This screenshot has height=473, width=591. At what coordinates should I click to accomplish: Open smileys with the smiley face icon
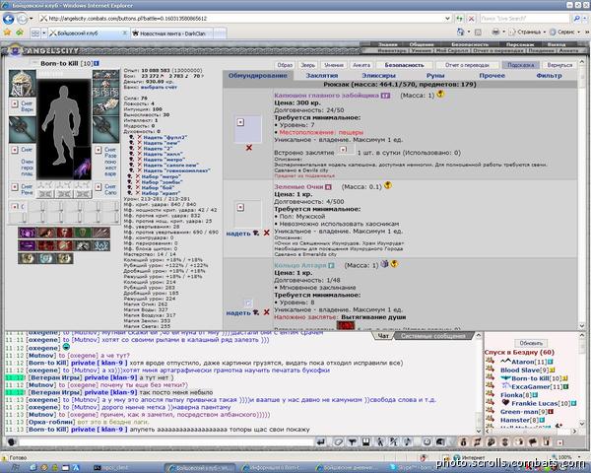click(427, 441)
